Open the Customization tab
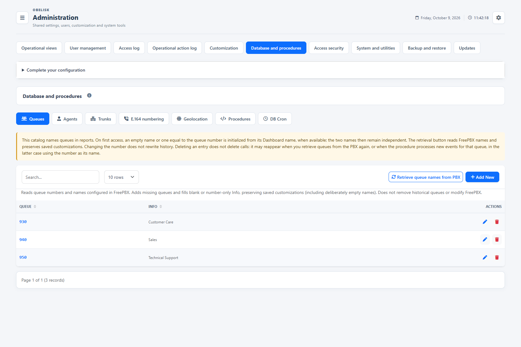This screenshot has width=521, height=347. click(224, 48)
